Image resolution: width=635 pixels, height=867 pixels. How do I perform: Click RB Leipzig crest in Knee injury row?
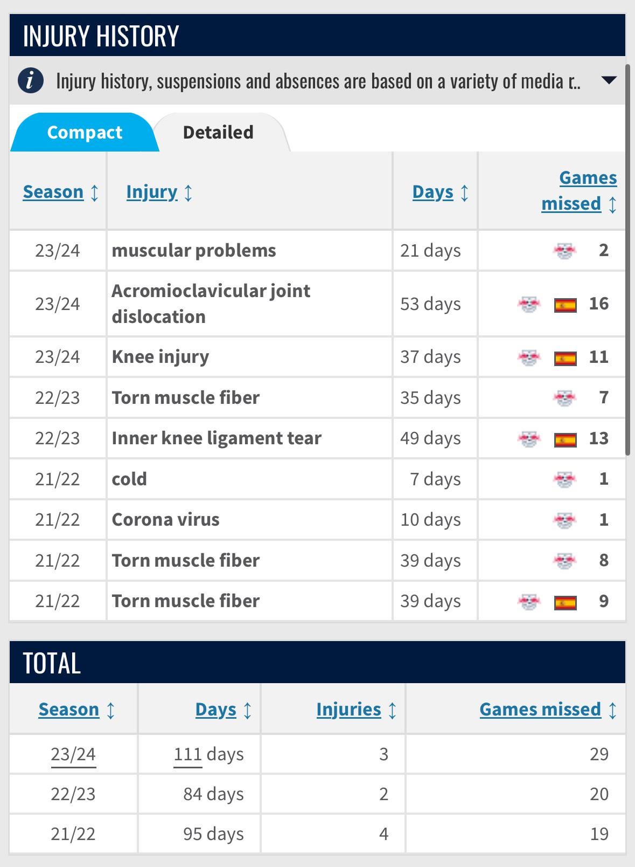click(529, 357)
